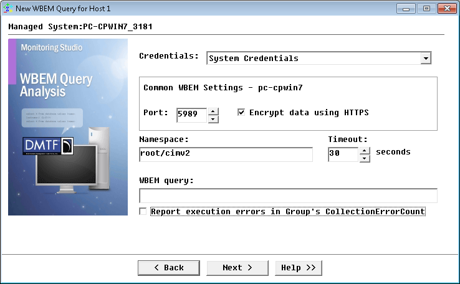Increase the Port value with up arrow
The height and width of the screenshot is (284, 460).
[x=213, y=111]
